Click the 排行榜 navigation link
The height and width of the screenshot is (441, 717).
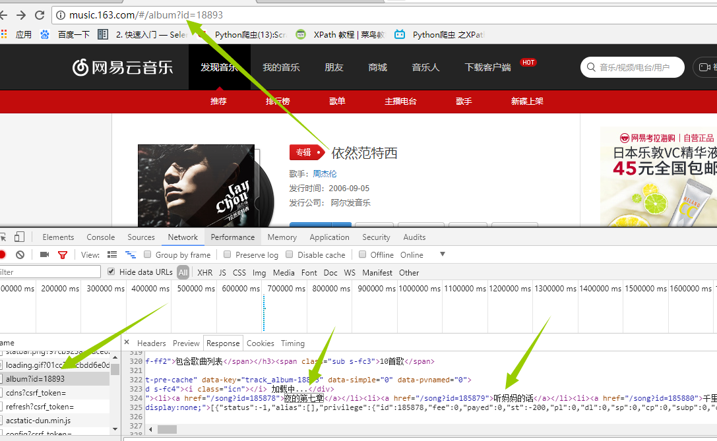tap(278, 102)
